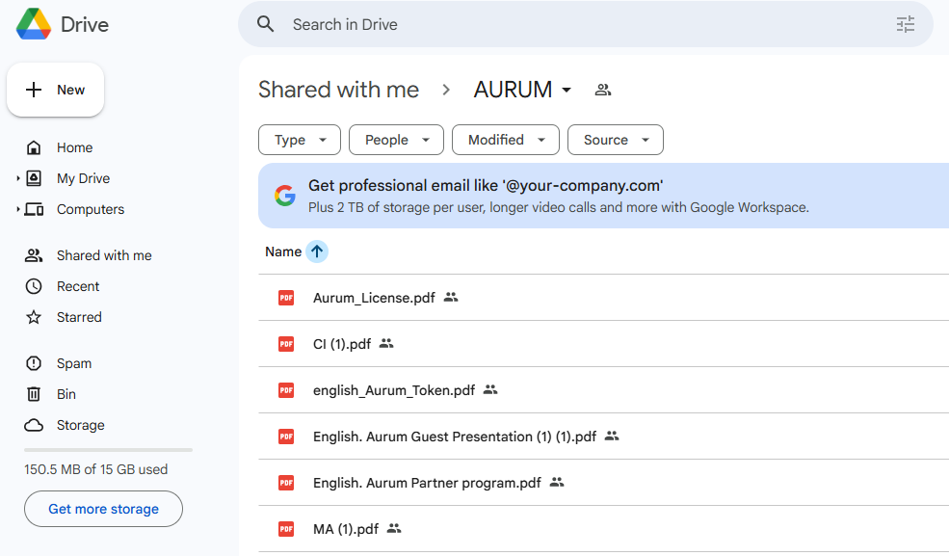Open the Storage section
The width and height of the screenshot is (949, 556).
[81, 425]
